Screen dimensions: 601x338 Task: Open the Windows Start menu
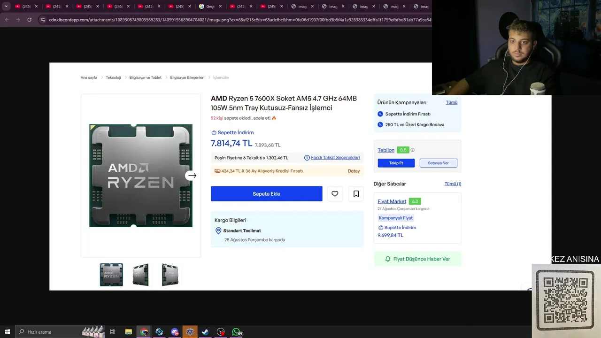(x=7, y=332)
